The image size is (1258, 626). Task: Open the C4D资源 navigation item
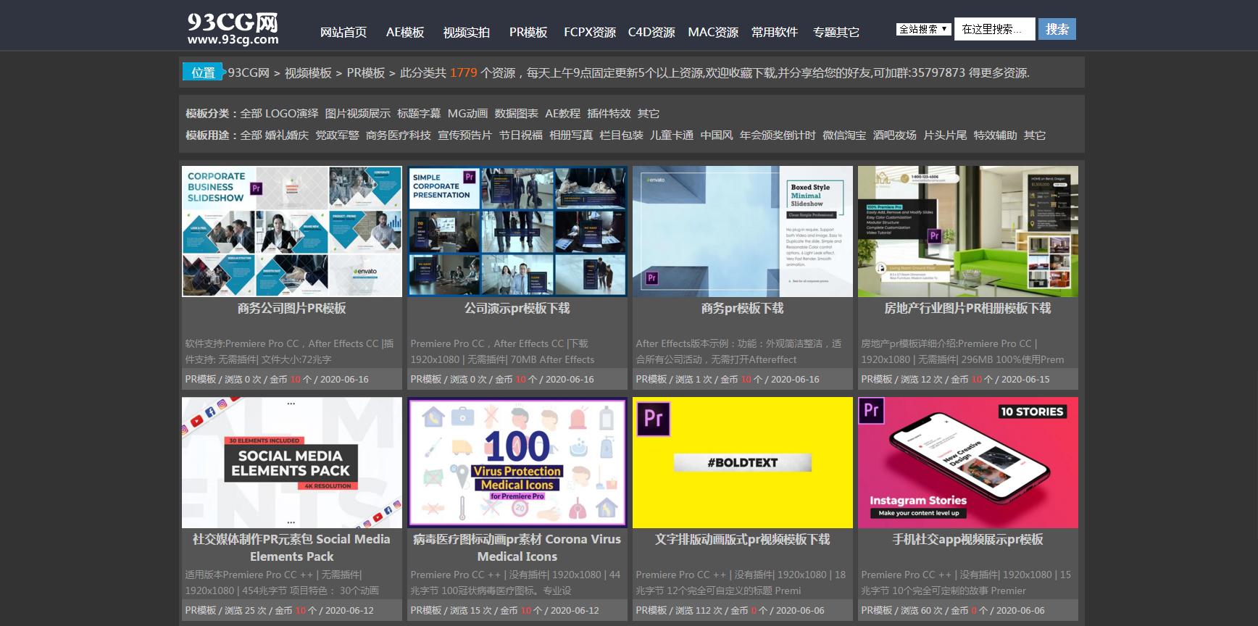click(651, 33)
